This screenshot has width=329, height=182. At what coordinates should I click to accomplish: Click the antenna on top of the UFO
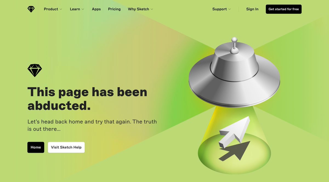tap(234, 45)
